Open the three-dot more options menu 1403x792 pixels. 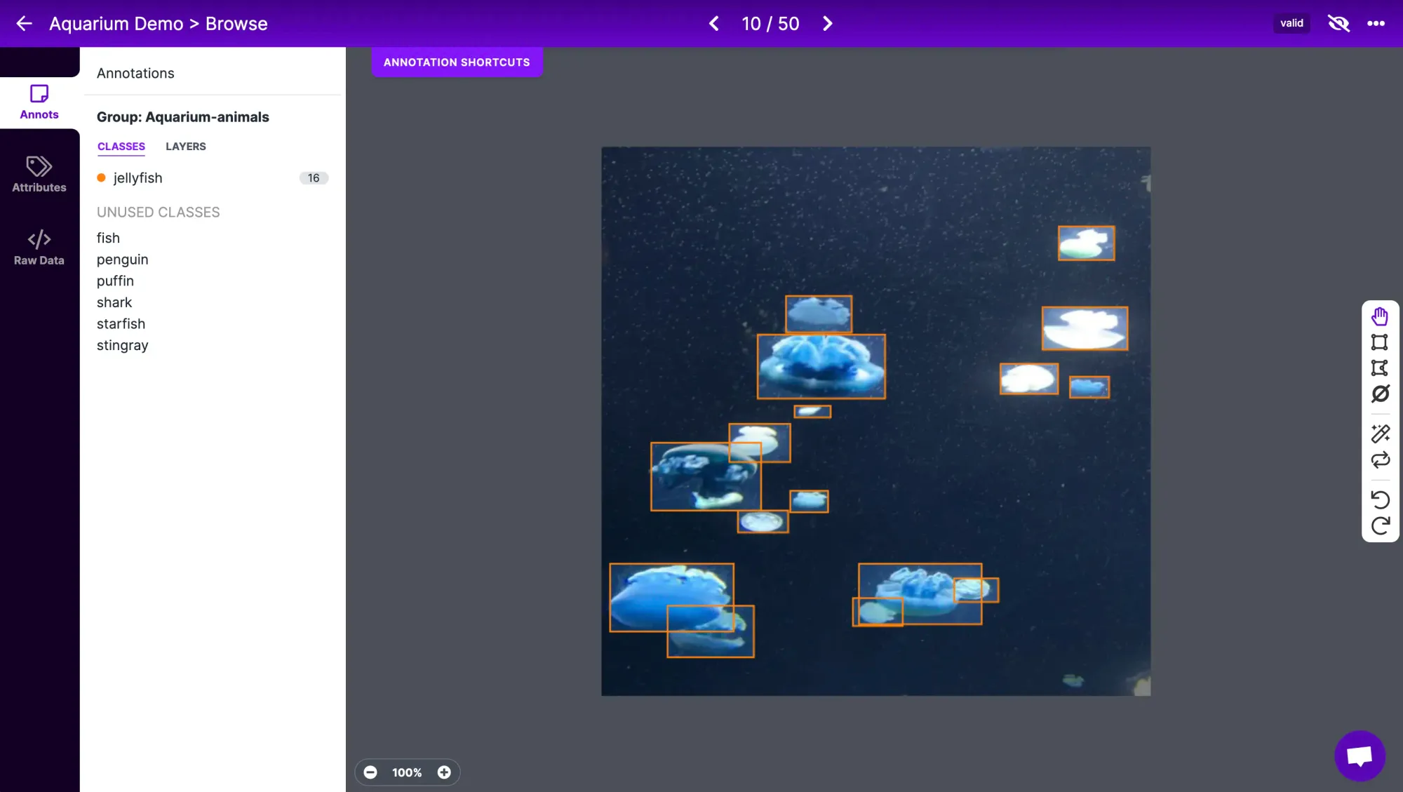pyautogui.click(x=1376, y=23)
